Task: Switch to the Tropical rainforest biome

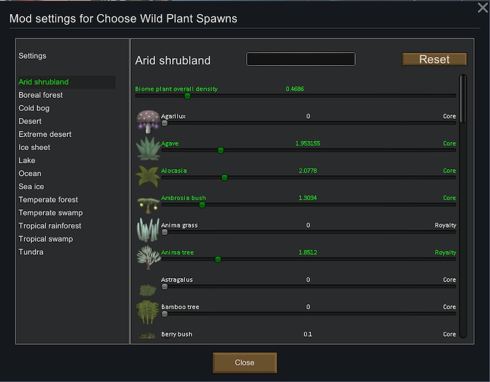Action: (50, 225)
